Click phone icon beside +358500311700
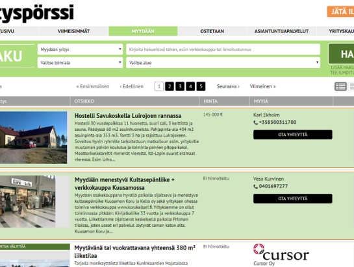The width and height of the screenshot is (354, 267). [255, 122]
